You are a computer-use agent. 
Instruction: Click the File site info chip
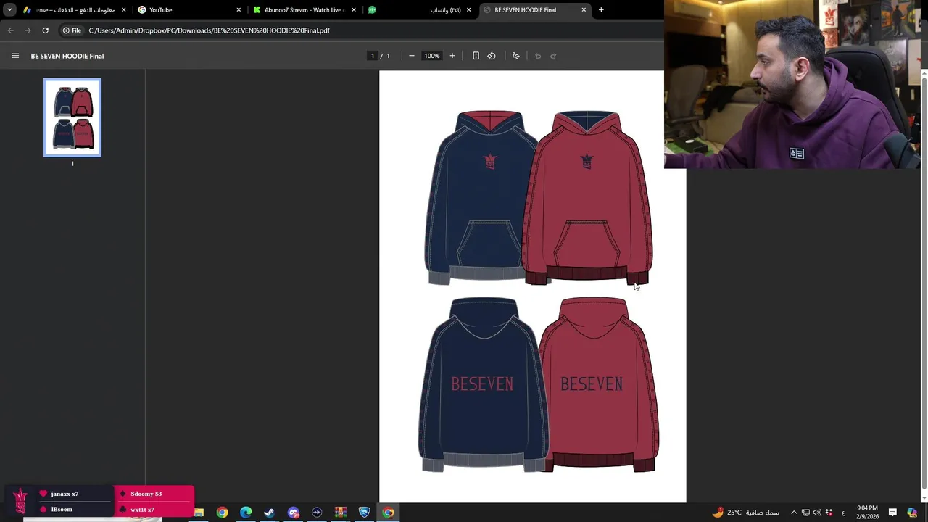(72, 30)
